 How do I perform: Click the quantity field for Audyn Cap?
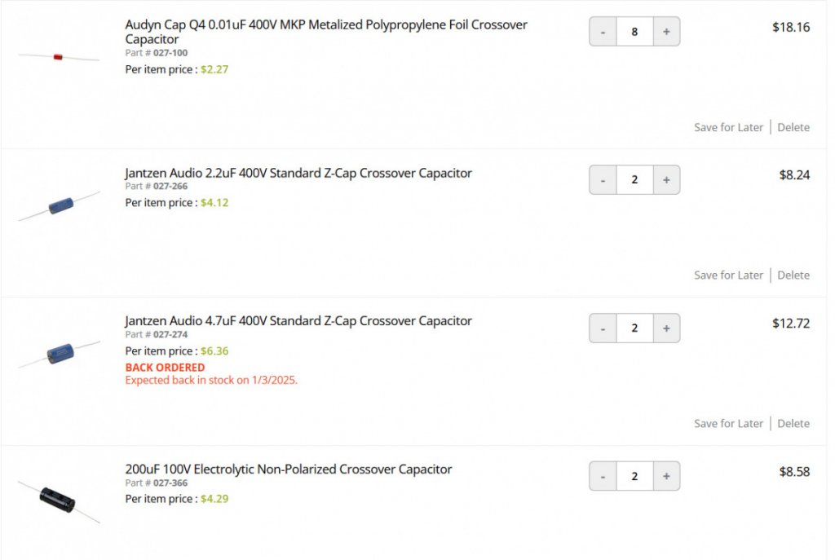(634, 32)
